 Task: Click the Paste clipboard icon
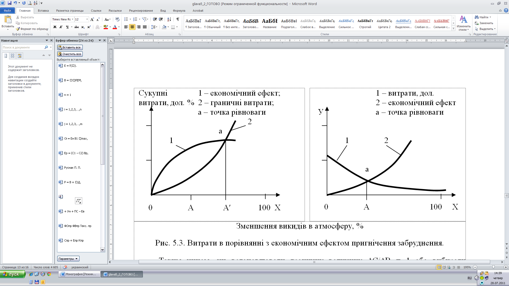click(x=8, y=20)
